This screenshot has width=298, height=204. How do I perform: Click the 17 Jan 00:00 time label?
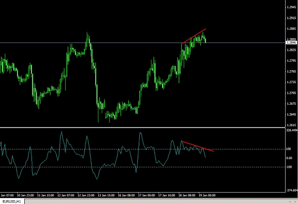tap(146, 195)
